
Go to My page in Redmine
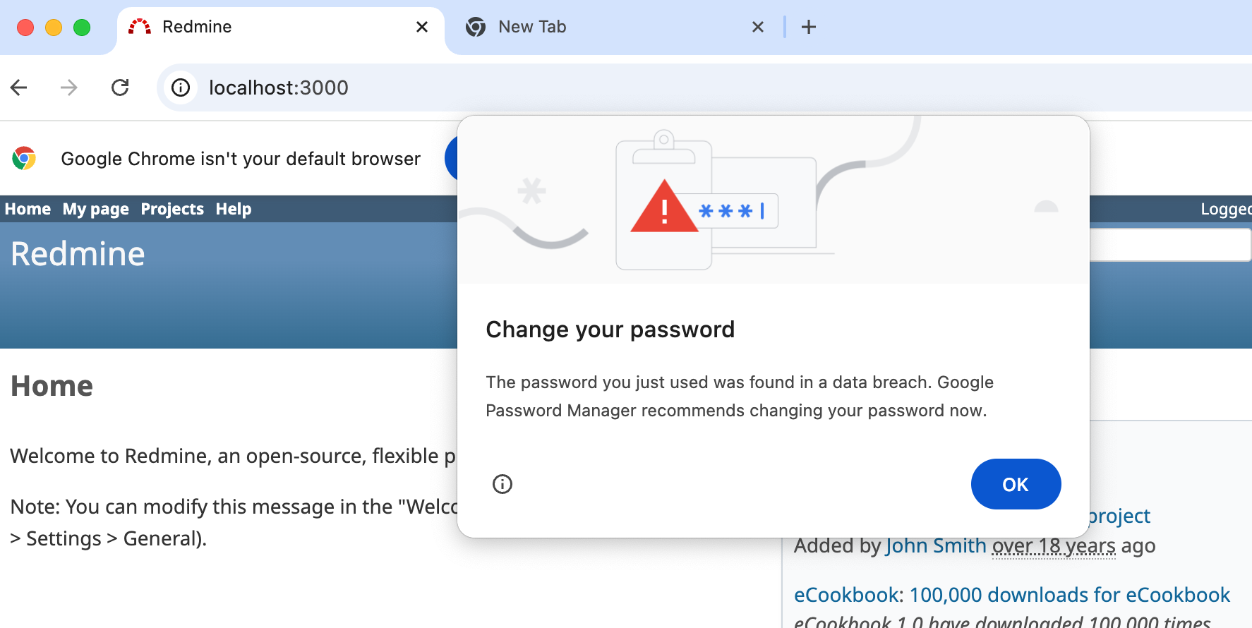click(x=95, y=209)
